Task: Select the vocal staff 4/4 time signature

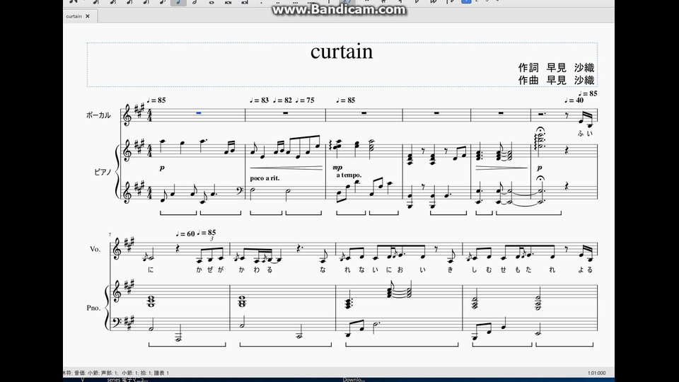Action: (x=149, y=115)
